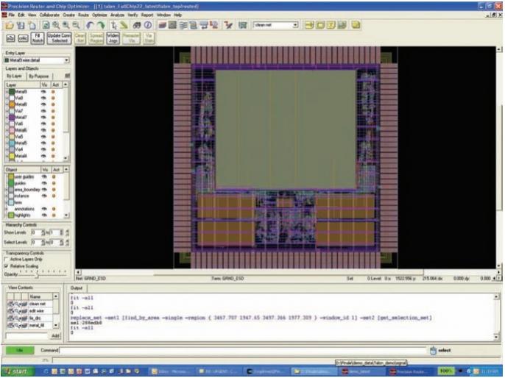Open the clean net toolbar dropdown
Image resolution: width=505 pixels, height=378 pixels.
(x=295, y=25)
